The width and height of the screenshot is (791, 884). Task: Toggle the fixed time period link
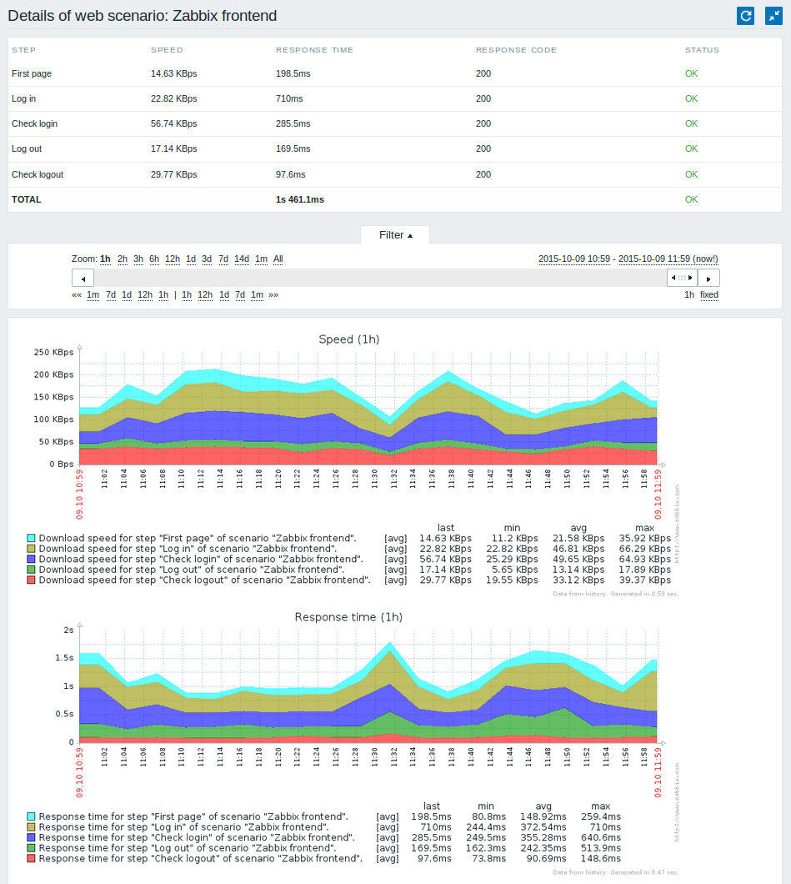point(708,294)
